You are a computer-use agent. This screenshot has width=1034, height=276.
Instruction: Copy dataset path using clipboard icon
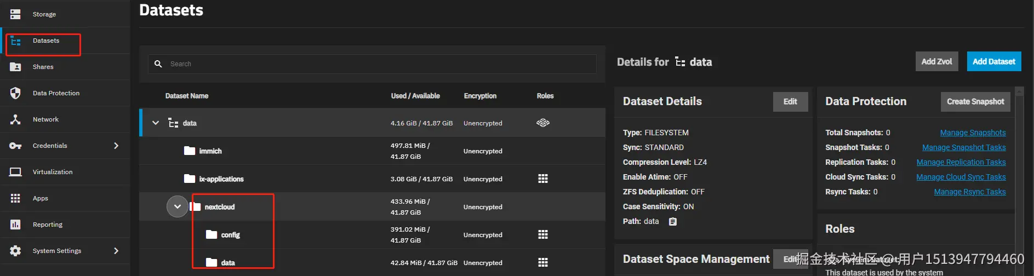pyautogui.click(x=673, y=222)
